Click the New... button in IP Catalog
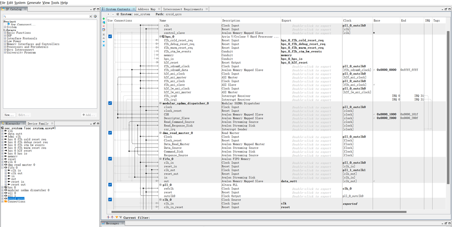The width and height of the screenshot is (452, 227). click(x=9, y=115)
